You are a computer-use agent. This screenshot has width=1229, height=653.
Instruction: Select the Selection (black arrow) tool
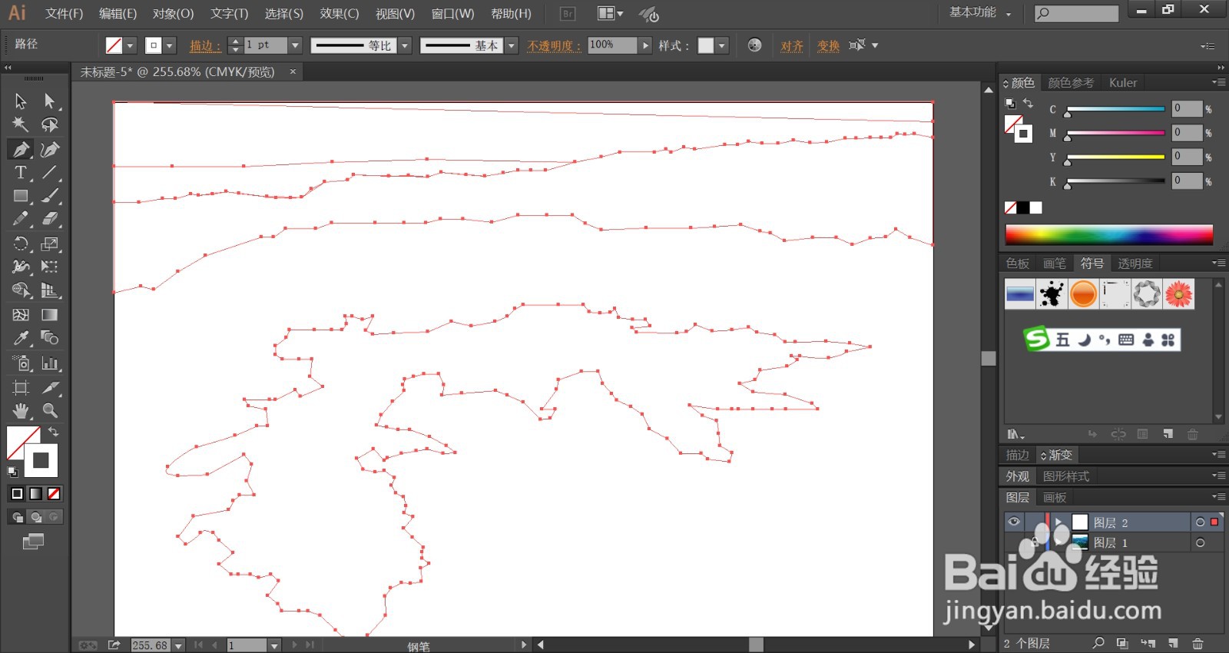coord(21,101)
